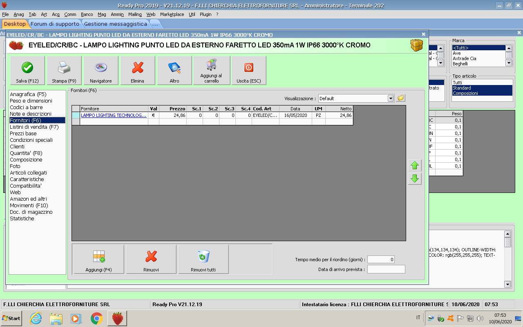Open the Banco menu

[87, 14]
